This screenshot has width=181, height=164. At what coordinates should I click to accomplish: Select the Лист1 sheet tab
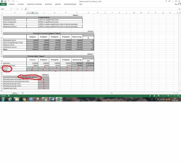[14, 93]
